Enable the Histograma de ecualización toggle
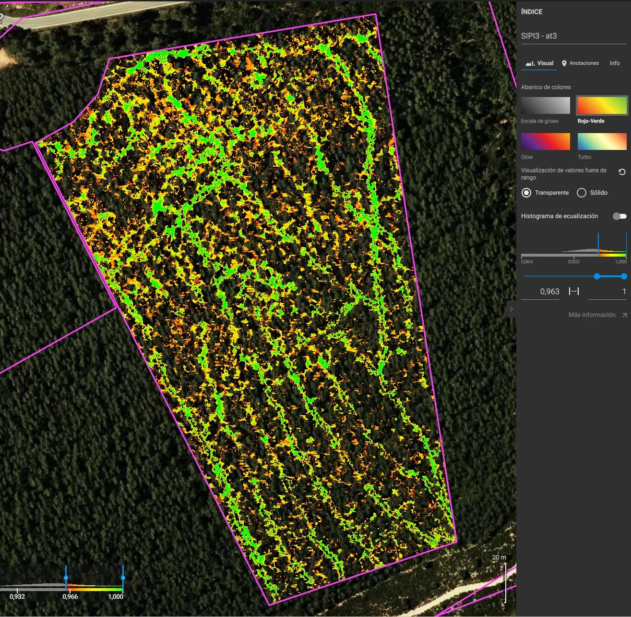 click(x=619, y=216)
